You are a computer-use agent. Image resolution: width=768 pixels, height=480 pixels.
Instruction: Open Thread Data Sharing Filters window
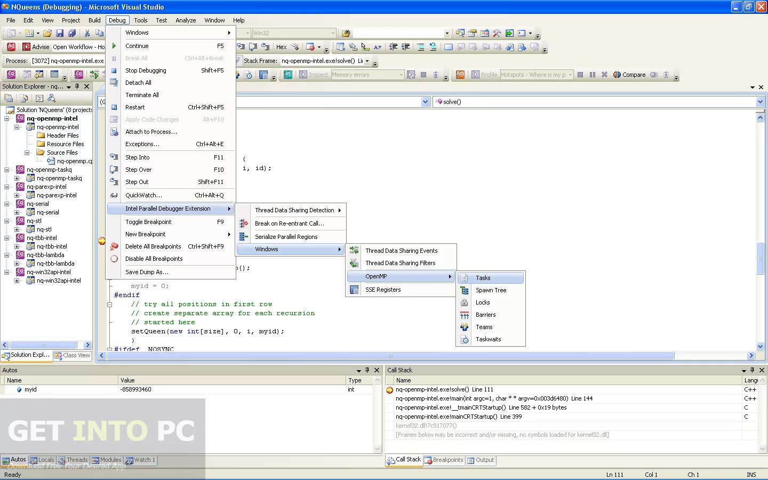click(401, 263)
